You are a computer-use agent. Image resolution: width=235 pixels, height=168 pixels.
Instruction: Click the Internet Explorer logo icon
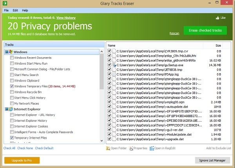(11, 109)
